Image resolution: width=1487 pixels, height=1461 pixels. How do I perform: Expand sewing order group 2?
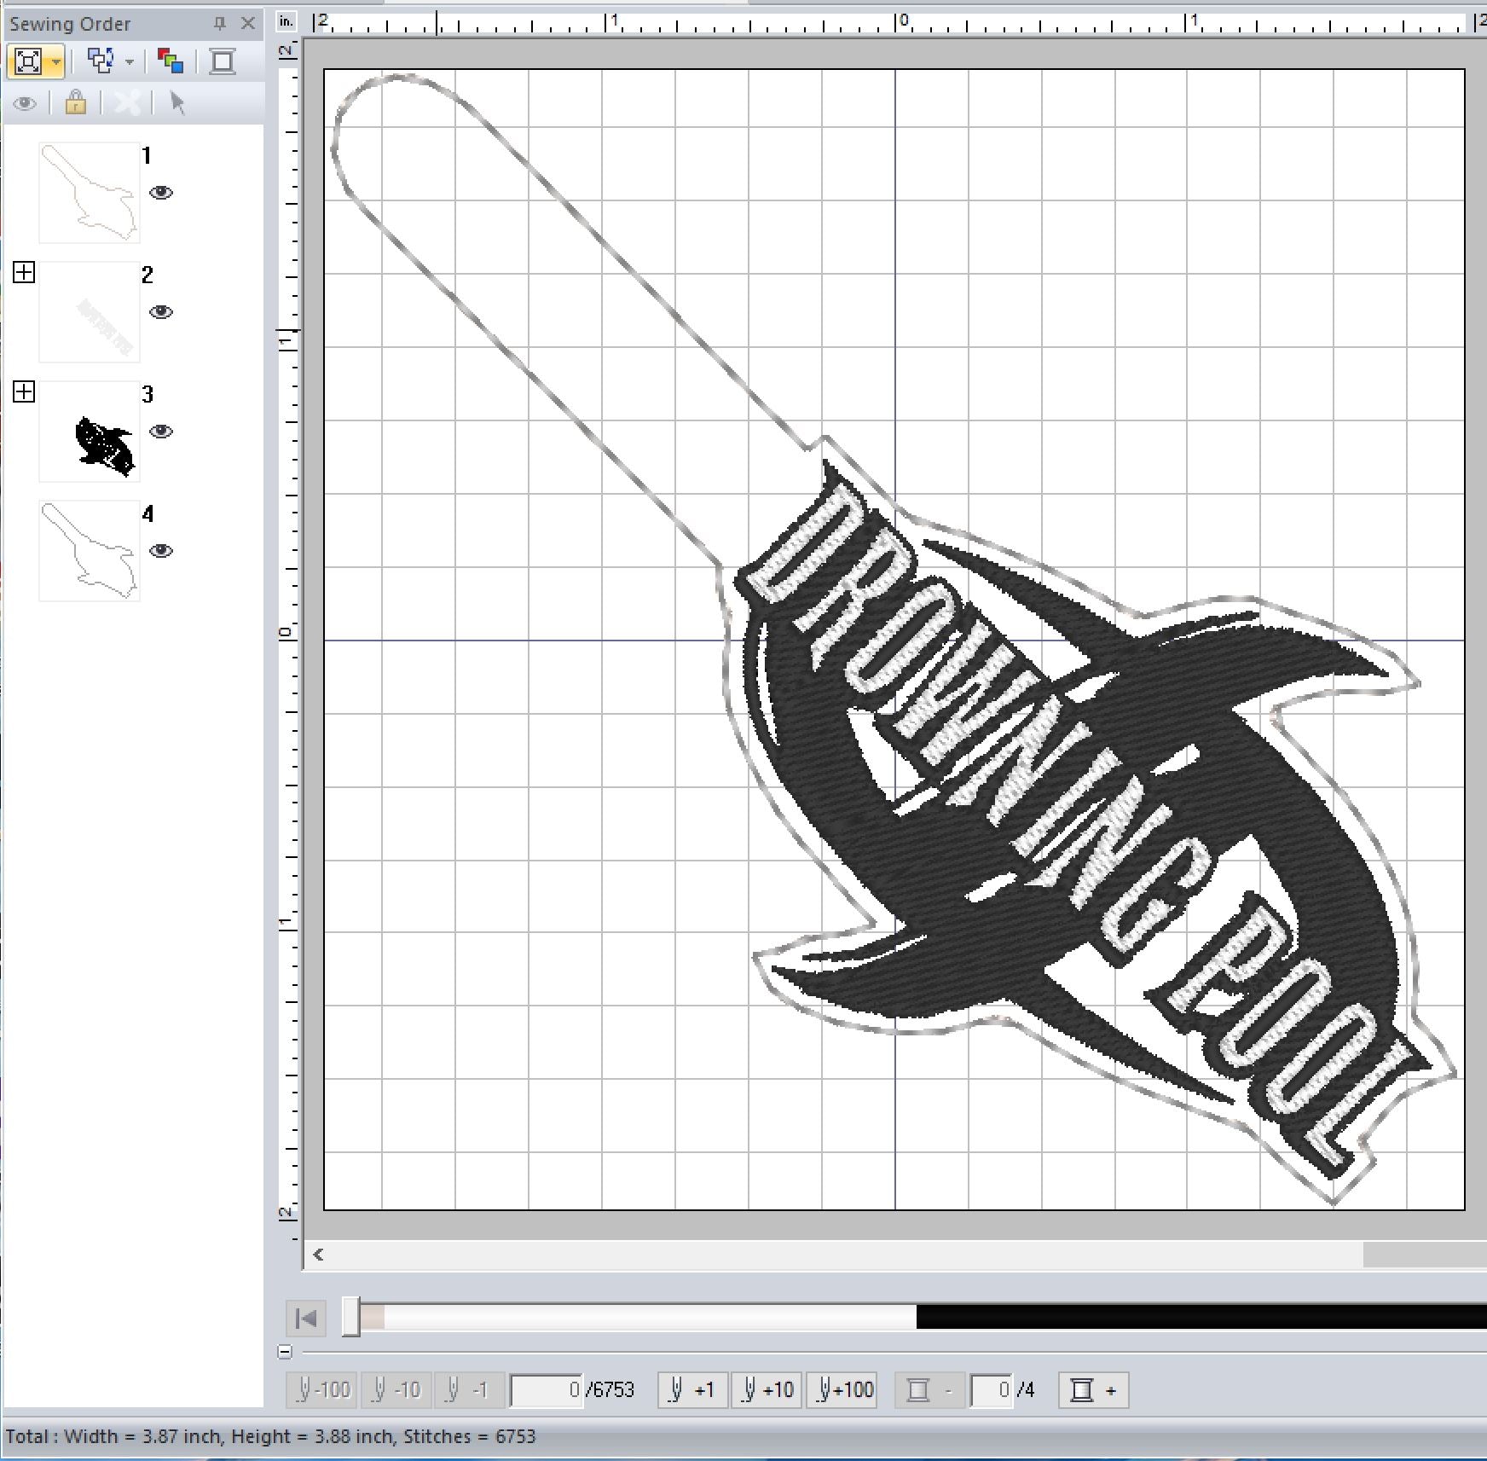click(x=24, y=273)
